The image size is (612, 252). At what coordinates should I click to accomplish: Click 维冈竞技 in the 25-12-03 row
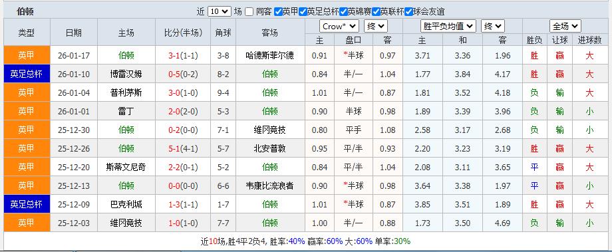click(126, 223)
